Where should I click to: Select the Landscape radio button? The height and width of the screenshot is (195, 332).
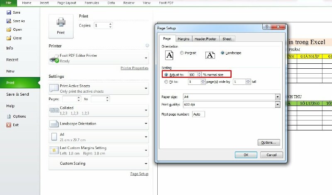point(222,53)
